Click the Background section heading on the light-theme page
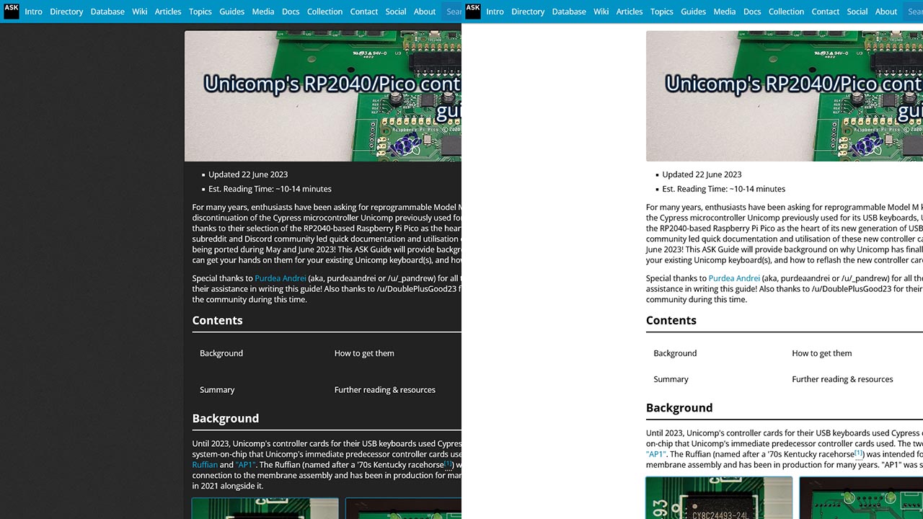Screen dimensions: 923x519 [x=679, y=408]
